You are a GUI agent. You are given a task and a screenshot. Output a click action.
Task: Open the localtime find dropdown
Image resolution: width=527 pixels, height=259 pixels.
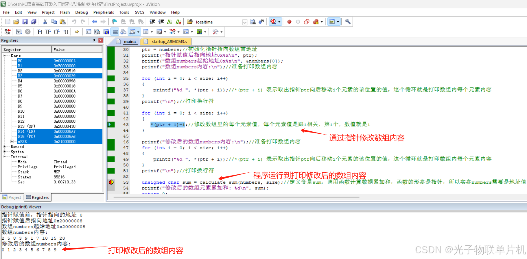(245, 22)
